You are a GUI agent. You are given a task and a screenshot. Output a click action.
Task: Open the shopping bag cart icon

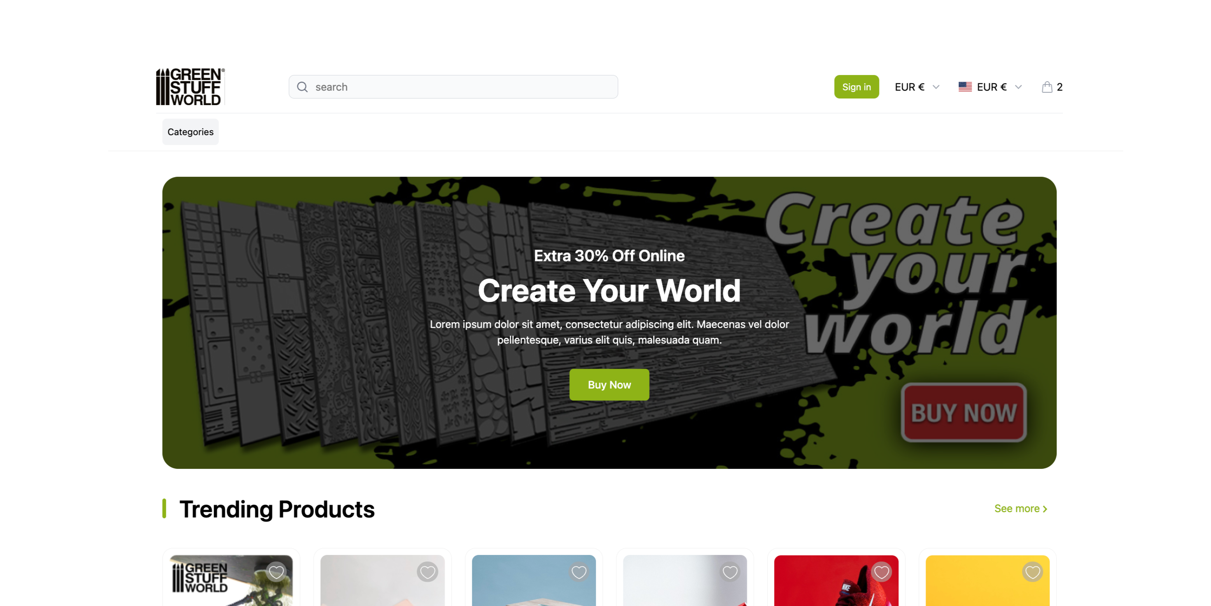pos(1047,87)
